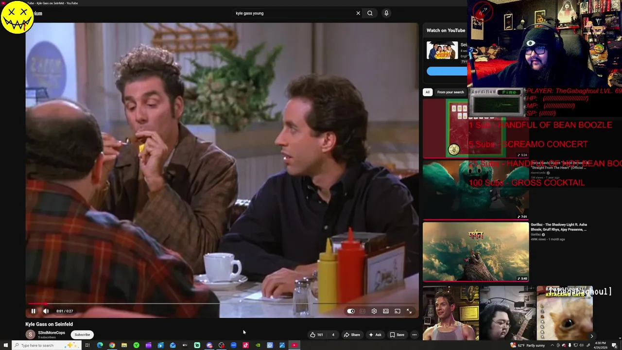Screen dimensions: 622x350
Task: Open File Explorer from taskbar
Action: pos(124,345)
